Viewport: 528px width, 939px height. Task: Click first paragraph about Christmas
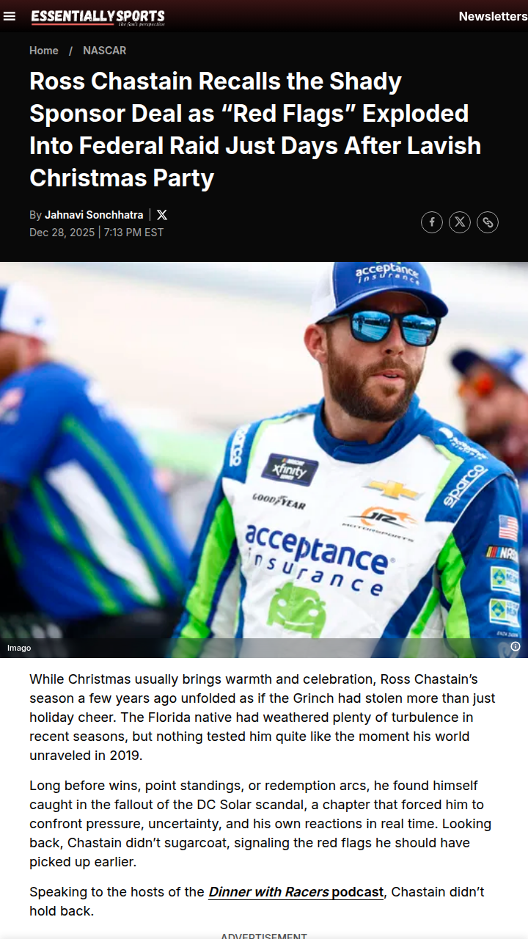point(263,717)
